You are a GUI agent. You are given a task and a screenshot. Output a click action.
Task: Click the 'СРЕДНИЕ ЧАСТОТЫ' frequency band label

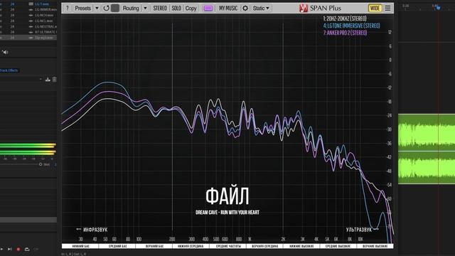coord(227,246)
